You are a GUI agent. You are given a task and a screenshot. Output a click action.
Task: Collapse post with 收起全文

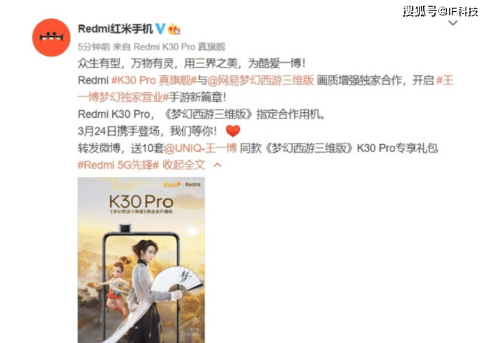pyautogui.click(x=184, y=165)
